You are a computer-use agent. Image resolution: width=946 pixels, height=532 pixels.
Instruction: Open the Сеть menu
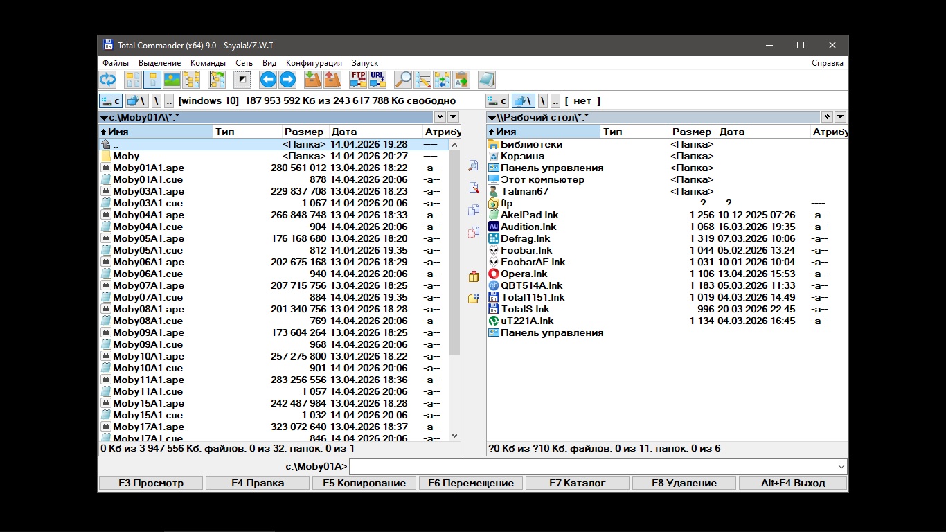pyautogui.click(x=244, y=63)
